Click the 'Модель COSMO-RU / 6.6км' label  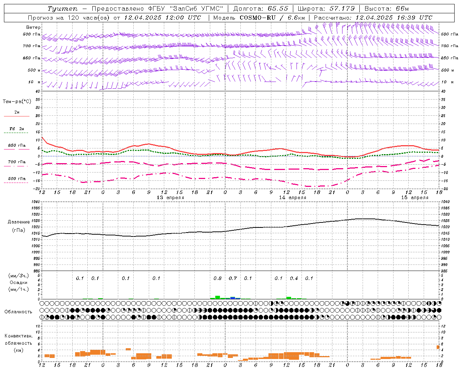click(259, 18)
